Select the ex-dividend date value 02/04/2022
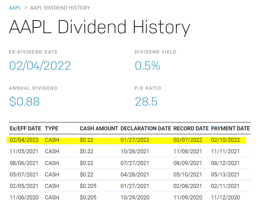 40,66
